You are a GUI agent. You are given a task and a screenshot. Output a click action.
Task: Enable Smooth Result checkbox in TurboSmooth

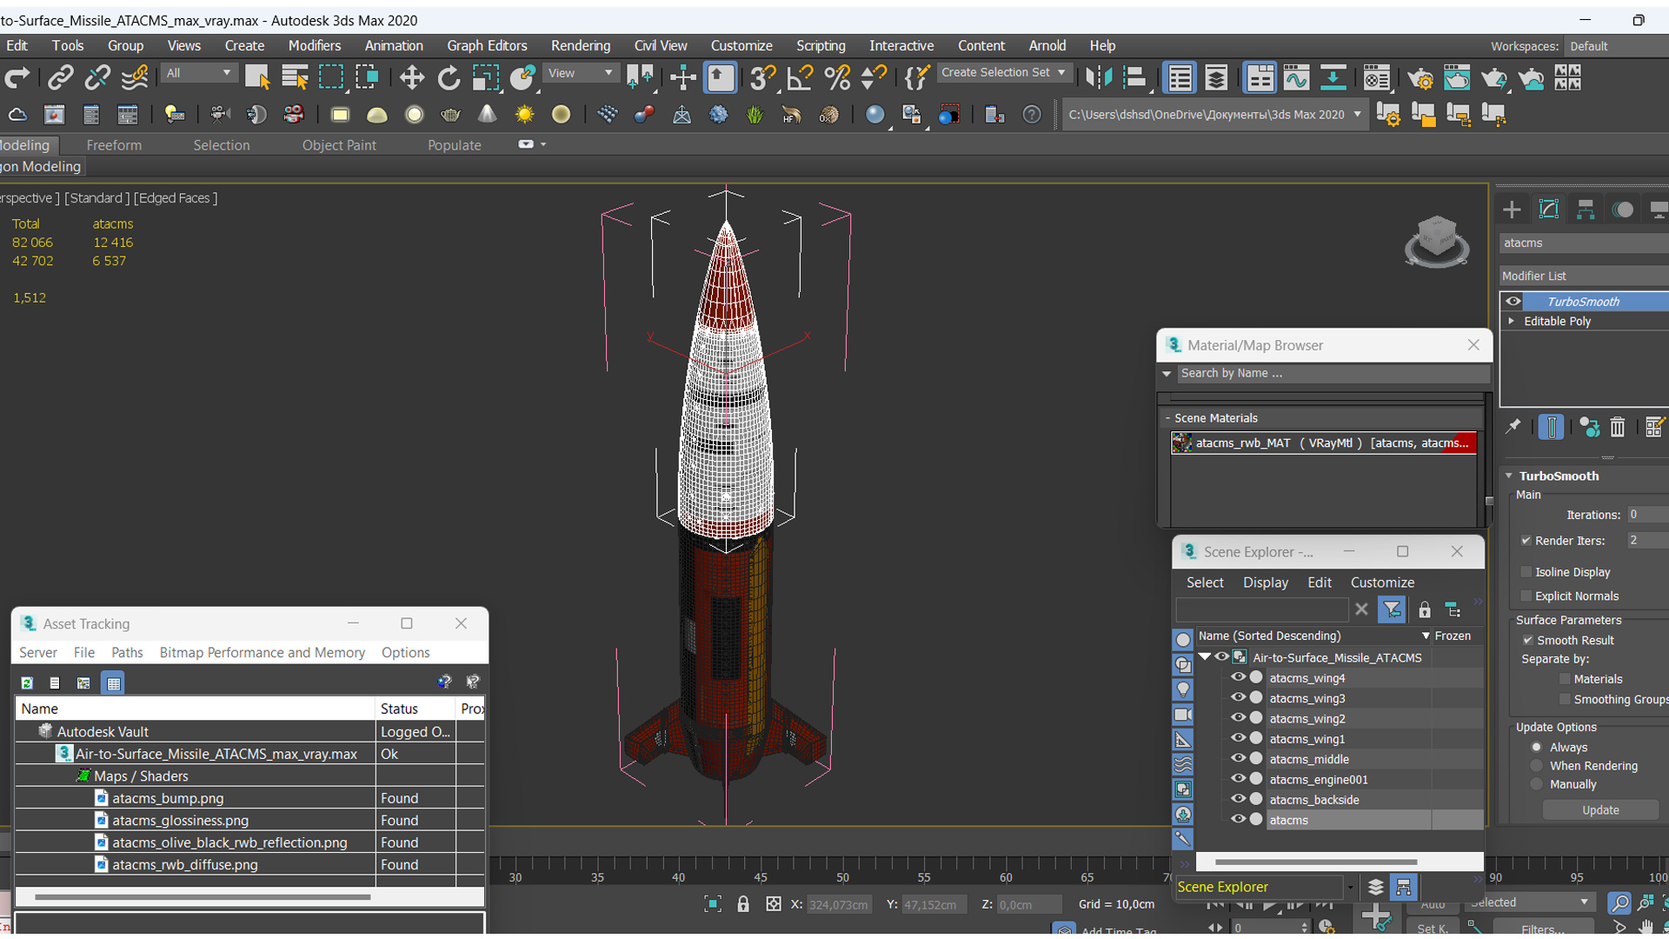[x=1528, y=639]
